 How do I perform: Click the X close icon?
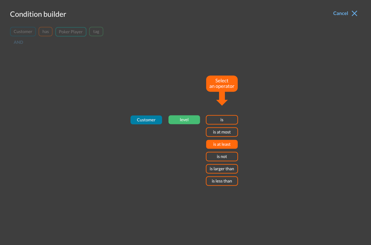354,13
